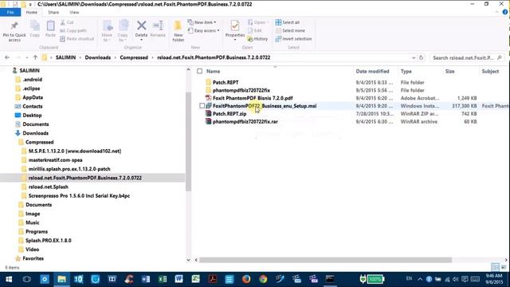The image size is (510, 287).
Task: Create a New folder from ribbon
Action: 178,31
